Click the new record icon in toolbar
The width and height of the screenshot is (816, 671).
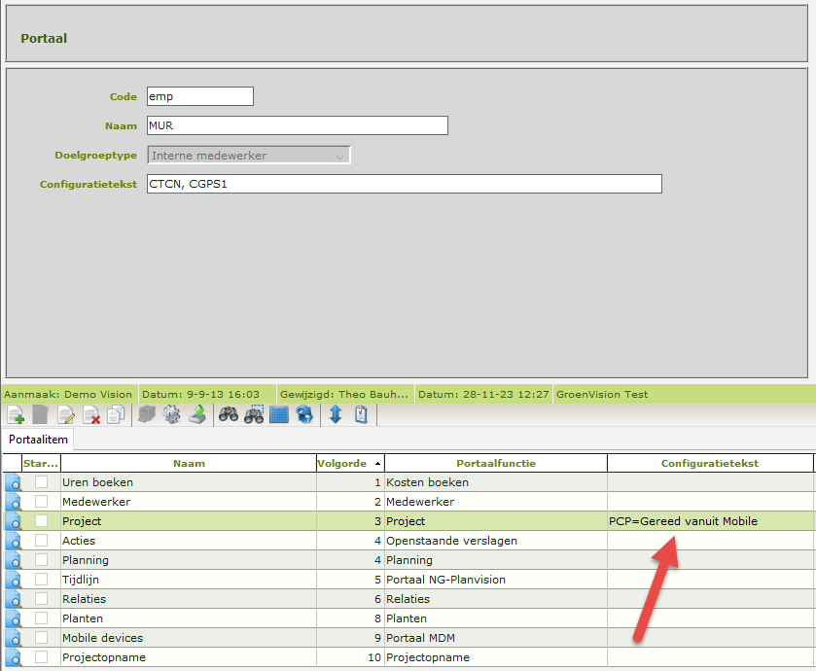[15, 415]
